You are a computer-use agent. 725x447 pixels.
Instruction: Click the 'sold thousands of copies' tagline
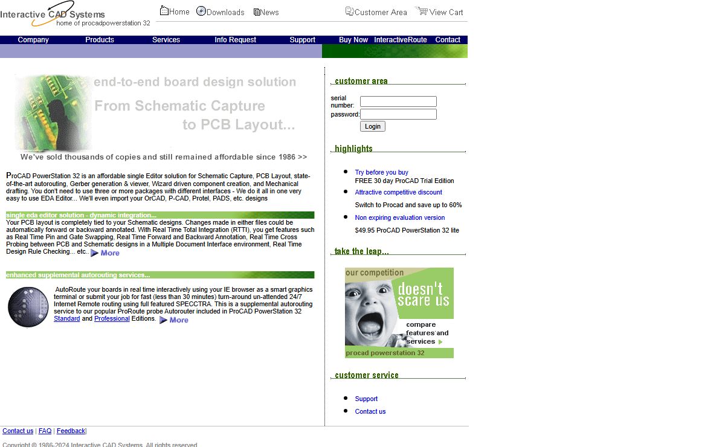(164, 157)
